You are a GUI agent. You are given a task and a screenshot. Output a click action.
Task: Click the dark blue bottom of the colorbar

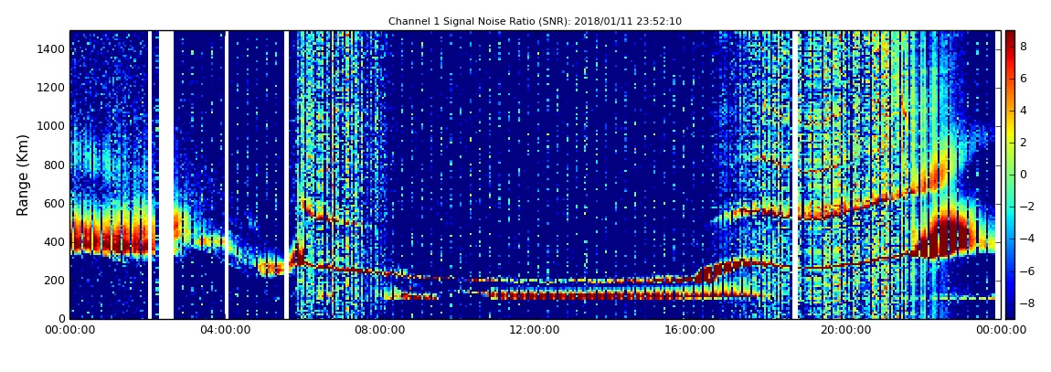pyautogui.click(x=1010, y=312)
